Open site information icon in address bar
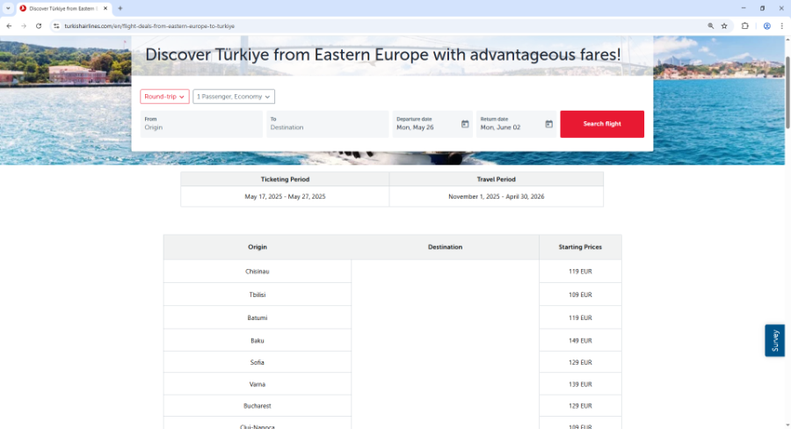Screen dimensions: 791x429 click(x=56, y=25)
